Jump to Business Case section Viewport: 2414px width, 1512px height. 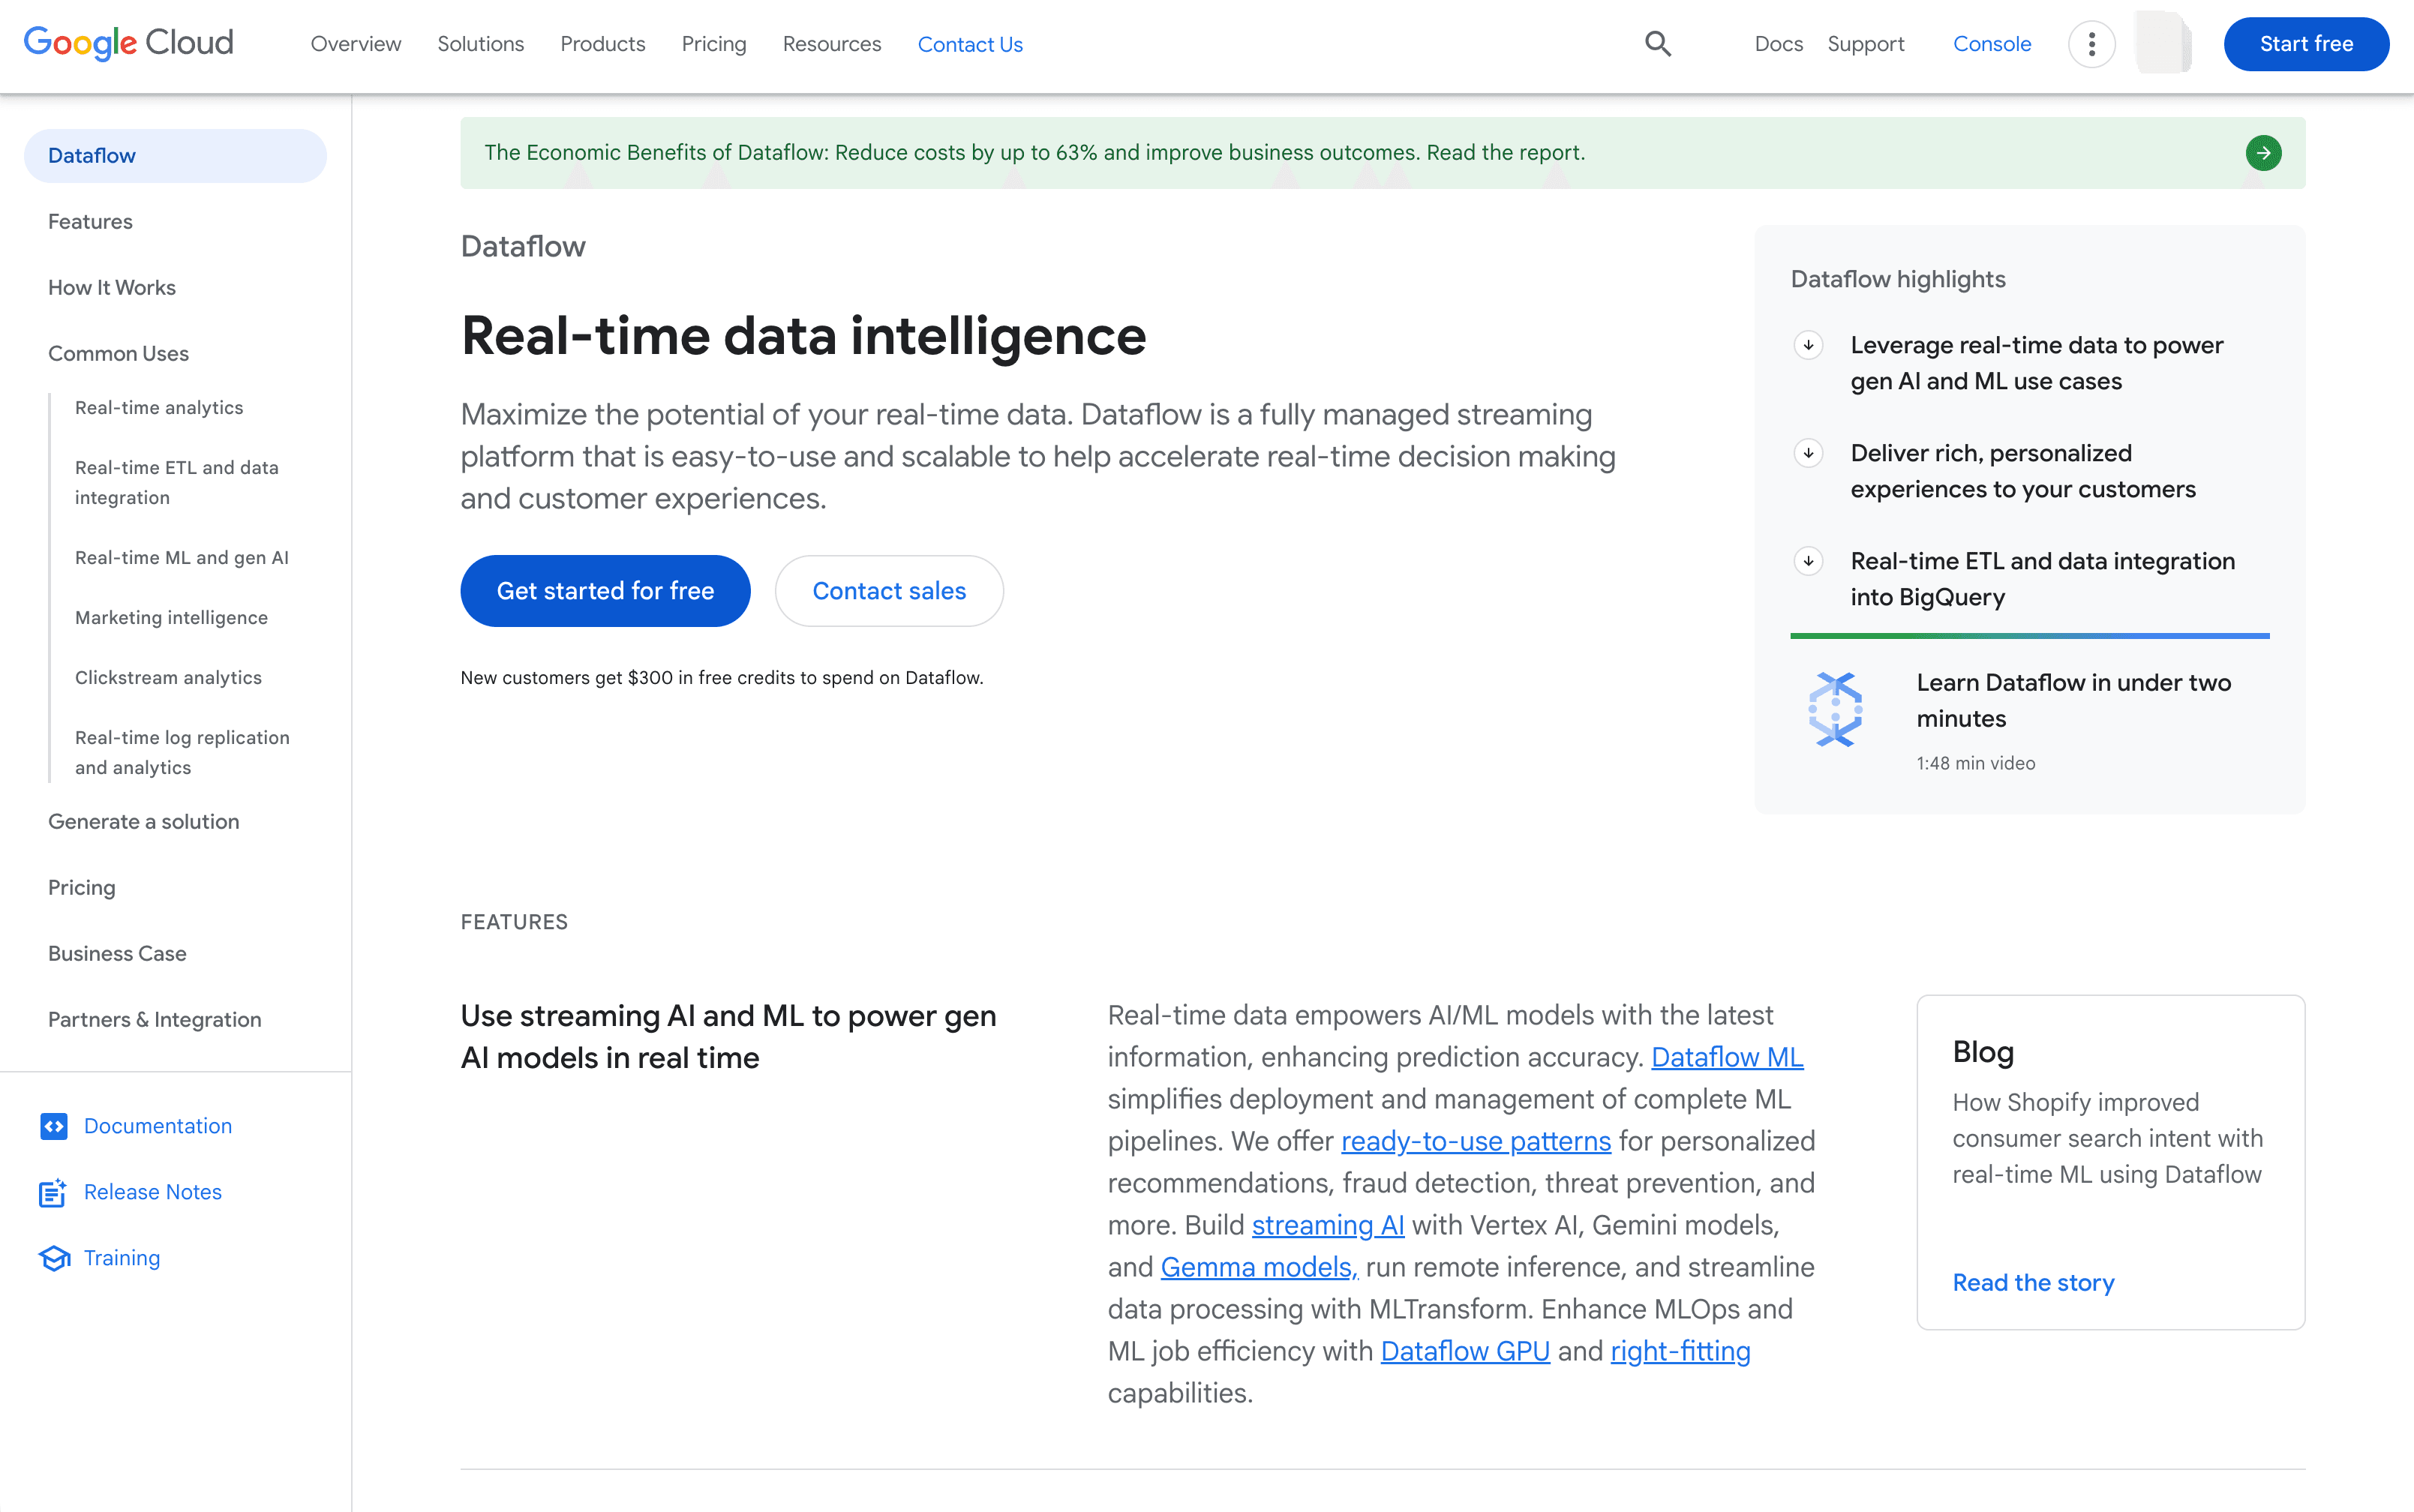pyautogui.click(x=117, y=954)
